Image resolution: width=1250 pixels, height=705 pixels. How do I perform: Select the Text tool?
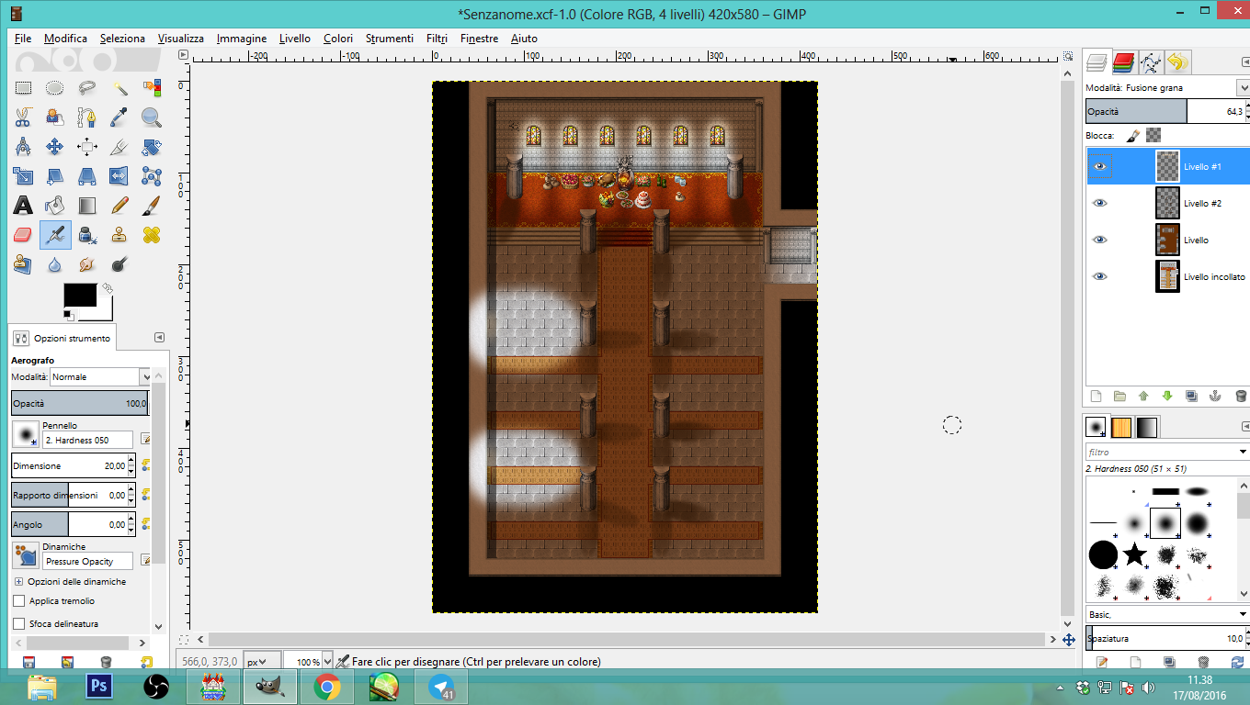[x=23, y=206]
